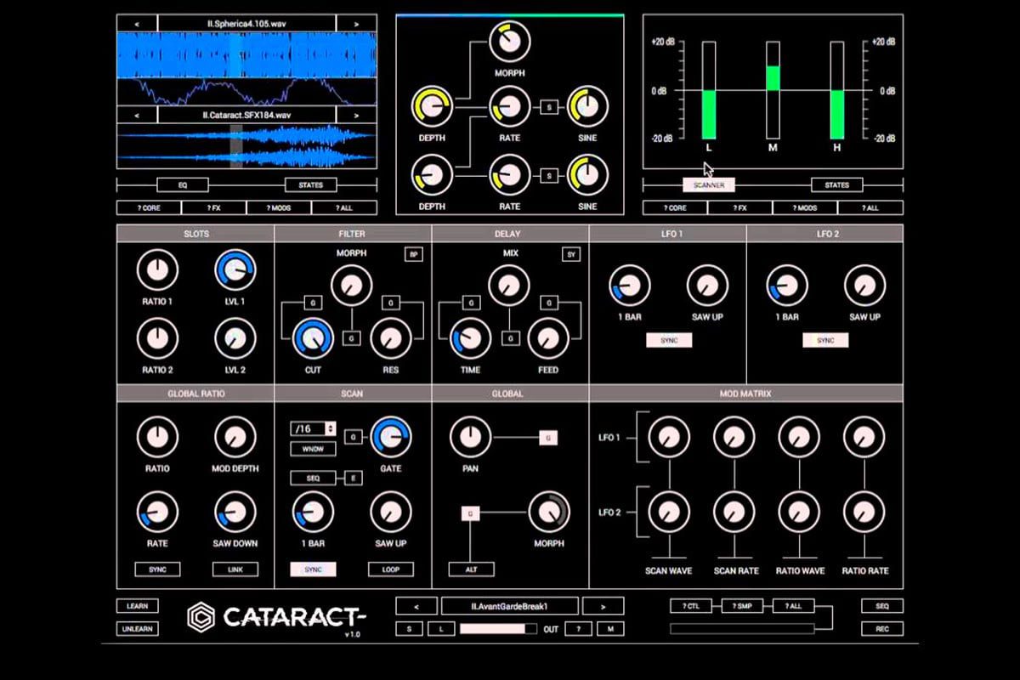Click ? ALL under the SCANNER STATES tab
This screenshot has width=1020, height=680.
[870, 207]
